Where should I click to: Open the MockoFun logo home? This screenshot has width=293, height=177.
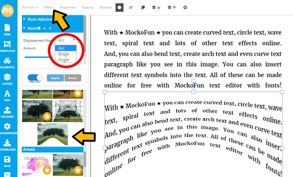[7, 11]
